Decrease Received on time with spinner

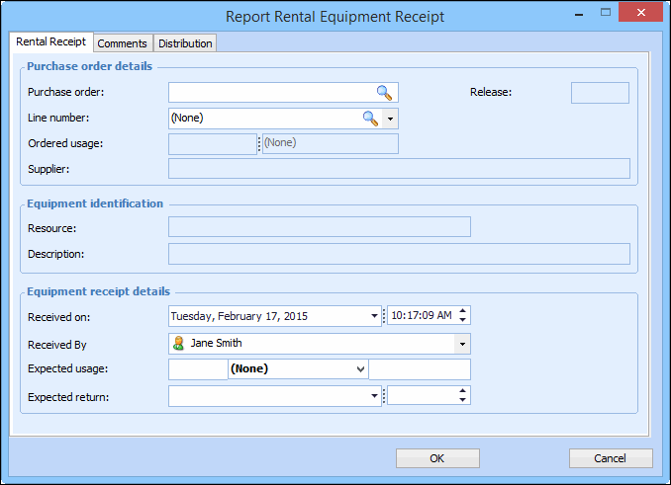point(463,321)
